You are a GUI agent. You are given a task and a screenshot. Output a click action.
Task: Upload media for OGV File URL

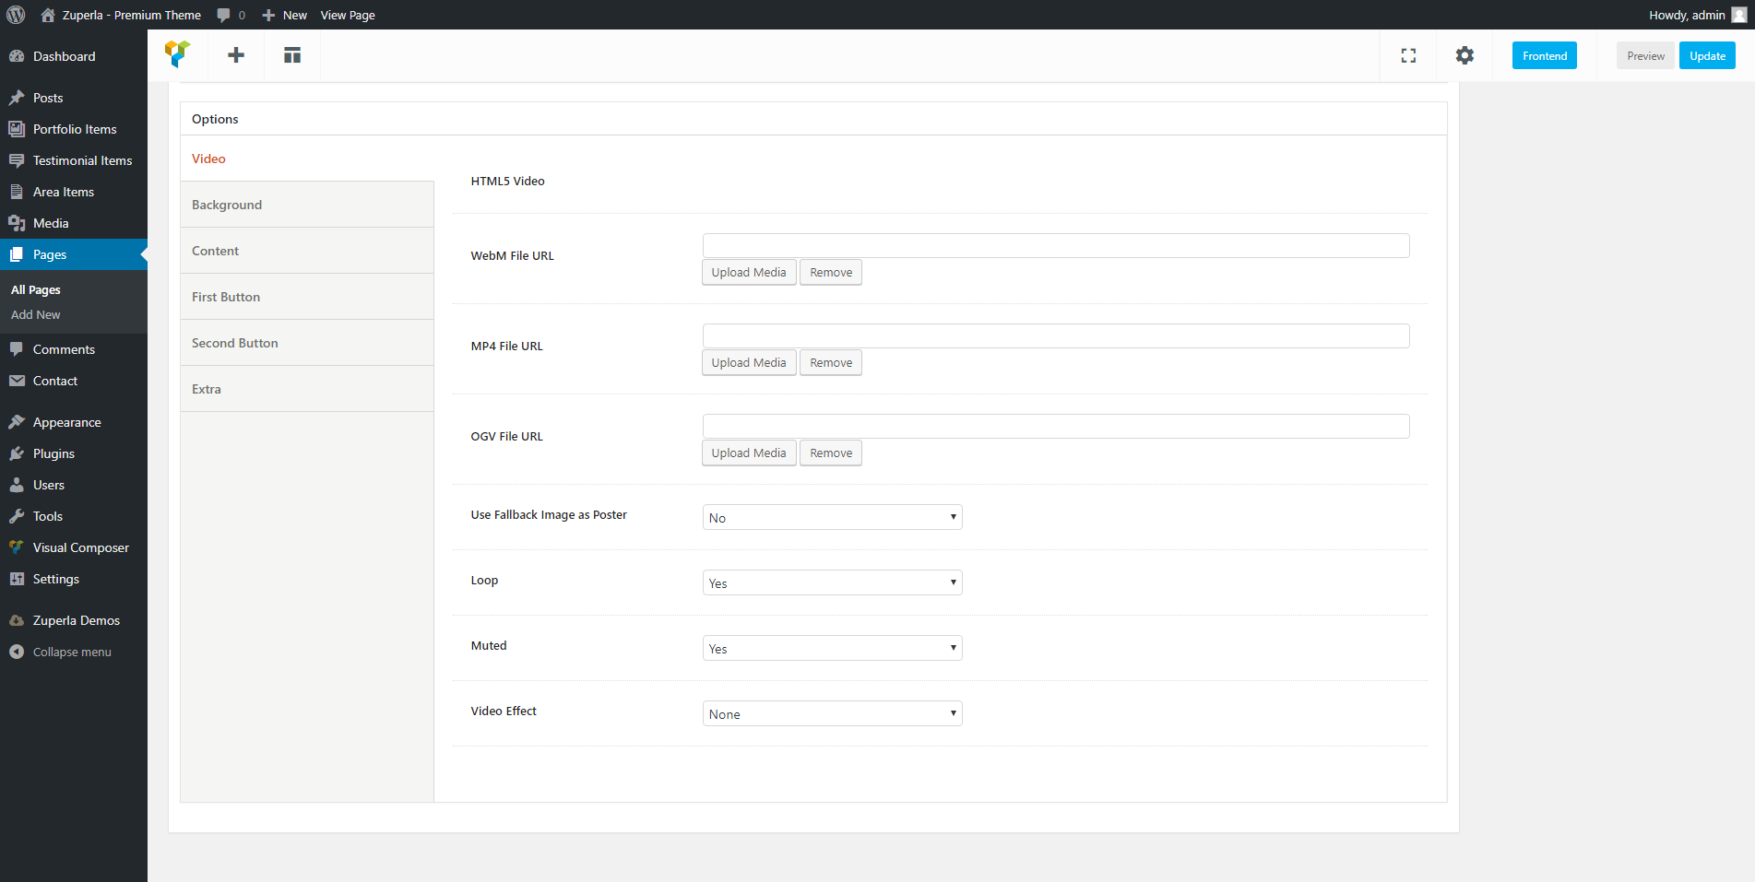(x=749, y=453)
